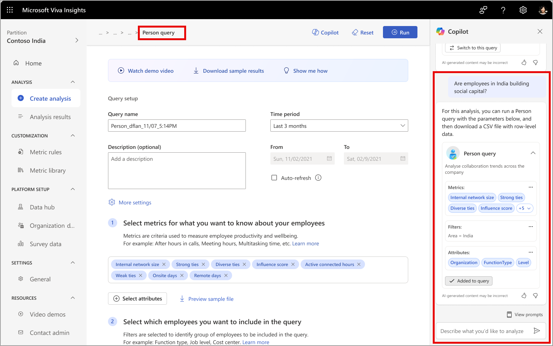Click Select attributes button
Screen dimensions: 553x346
click(137, 299)
